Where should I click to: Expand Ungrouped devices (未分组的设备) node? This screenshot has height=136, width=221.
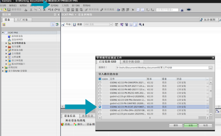[6, 43]
